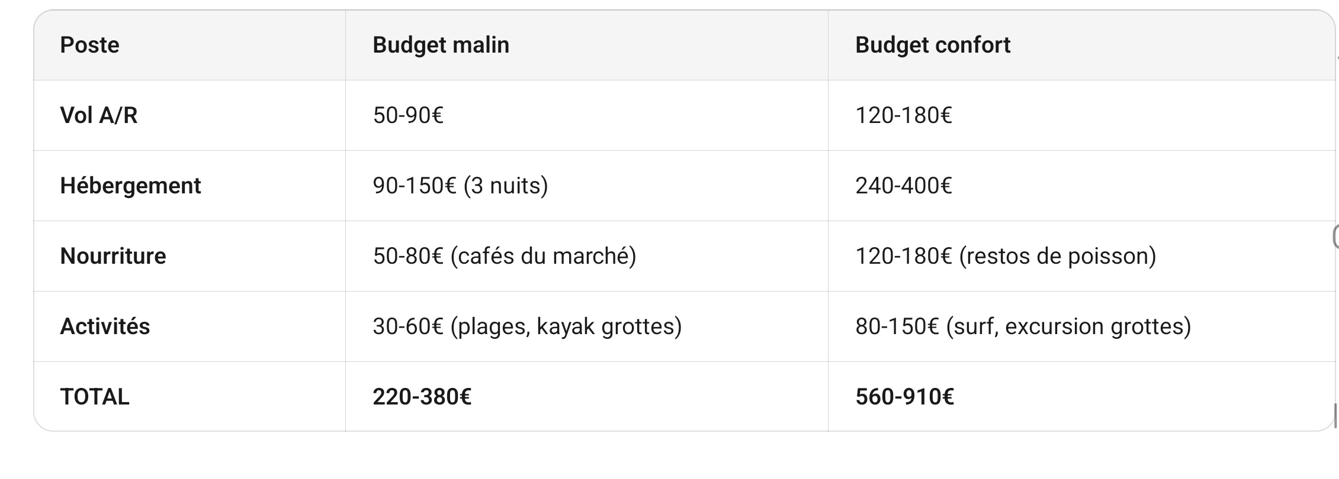Select the Hébergement row label
Screen dimensions: 1339x479
(x=130, y=186)
